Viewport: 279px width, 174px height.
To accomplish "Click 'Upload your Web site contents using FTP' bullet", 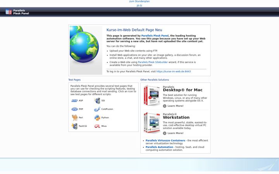I will 133,51.
